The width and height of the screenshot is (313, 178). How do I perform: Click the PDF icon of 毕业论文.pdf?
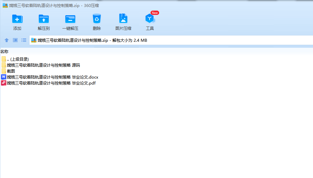[x=4, y=83]
